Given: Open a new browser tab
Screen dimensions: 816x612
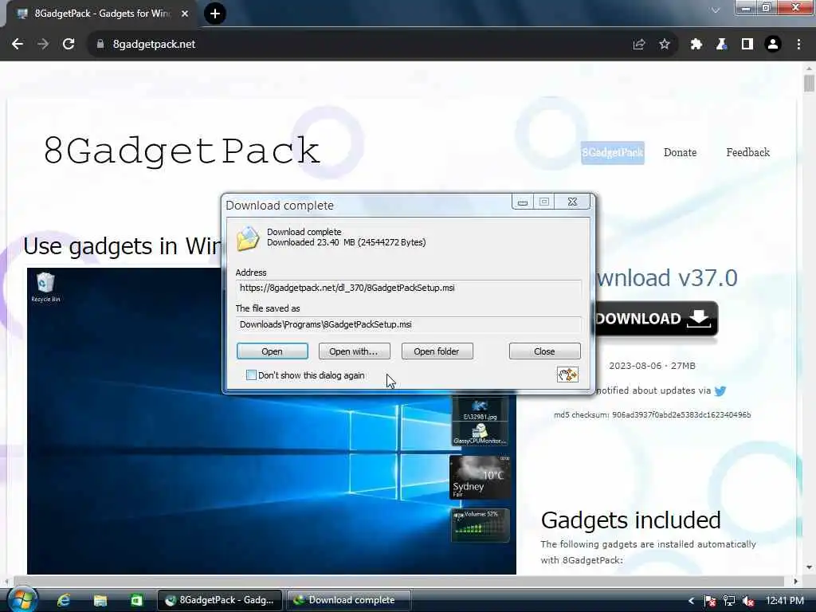Looking at the screenshot, I should [215, 14].
